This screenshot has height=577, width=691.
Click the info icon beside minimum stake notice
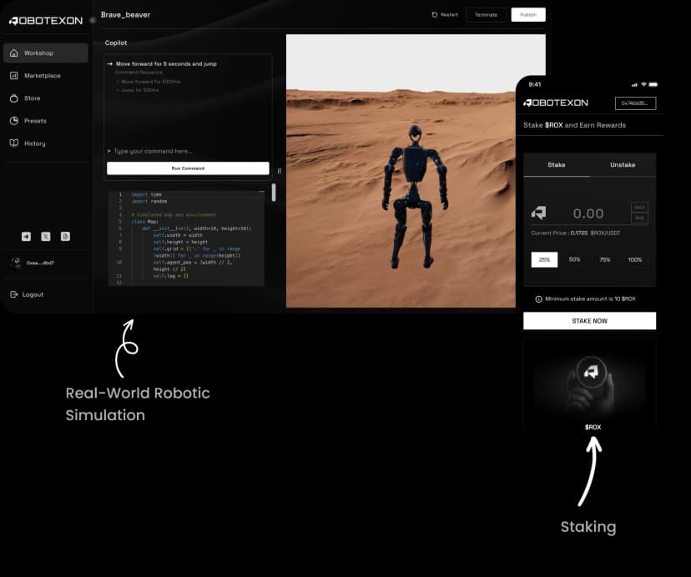538,299
